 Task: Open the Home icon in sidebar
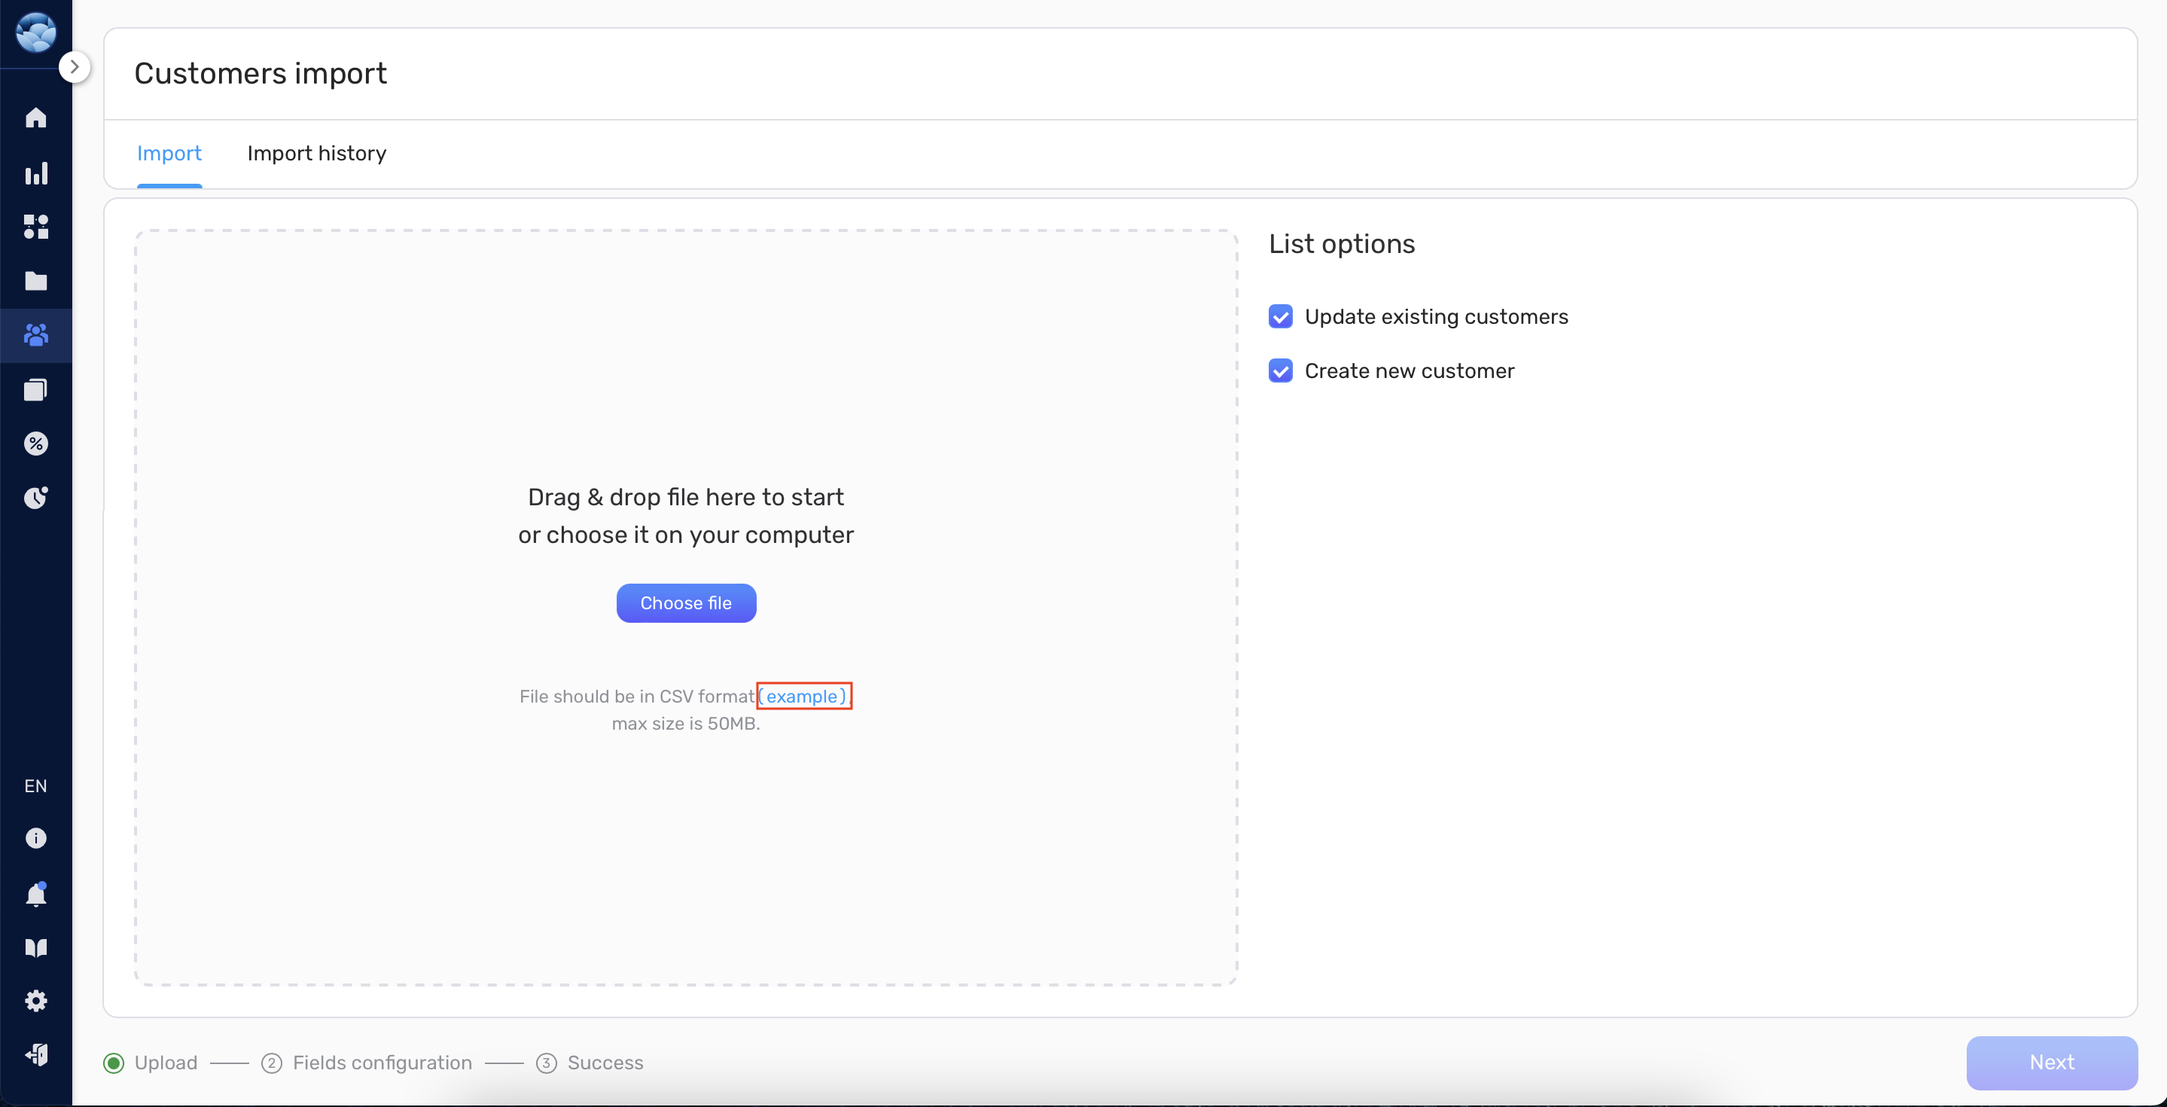click(36, 117)
